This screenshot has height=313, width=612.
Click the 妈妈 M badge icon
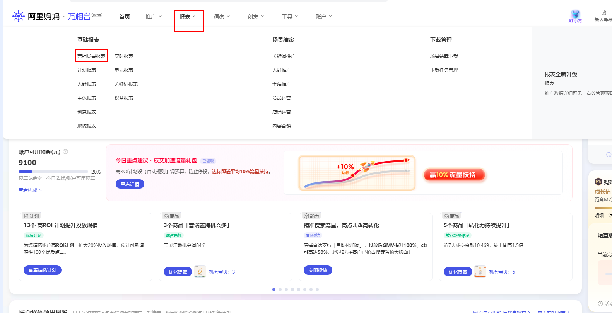[598, 182]
